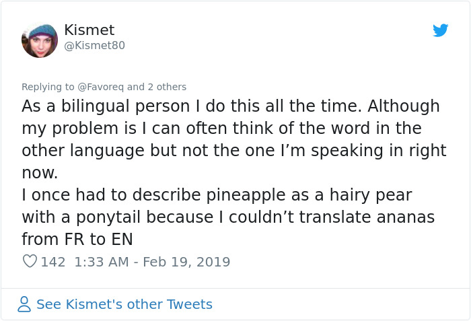
Task: Click the line "from FR to EN"
Action: point(77,239)
